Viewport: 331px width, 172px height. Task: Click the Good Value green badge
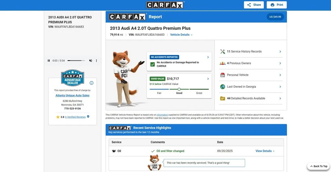click(158, 79)
